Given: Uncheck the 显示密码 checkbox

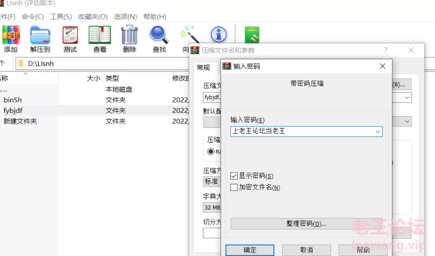Looking at the screenshot, I should [x=234, y=176].
